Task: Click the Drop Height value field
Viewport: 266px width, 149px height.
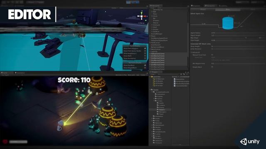Action: click(238, 46)
